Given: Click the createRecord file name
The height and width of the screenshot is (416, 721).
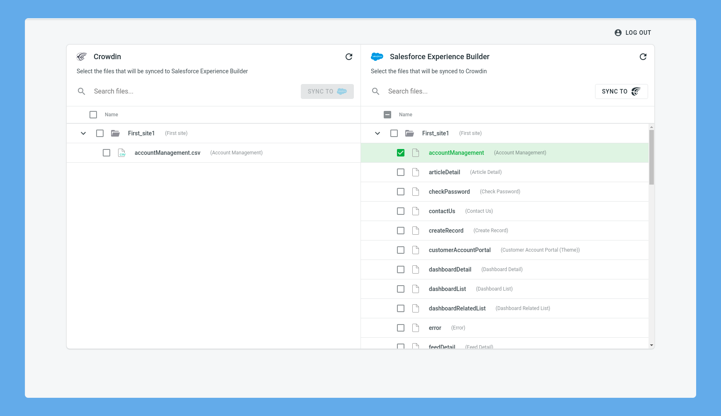Looking at the screenshot, I should click(x=446, y=231).
